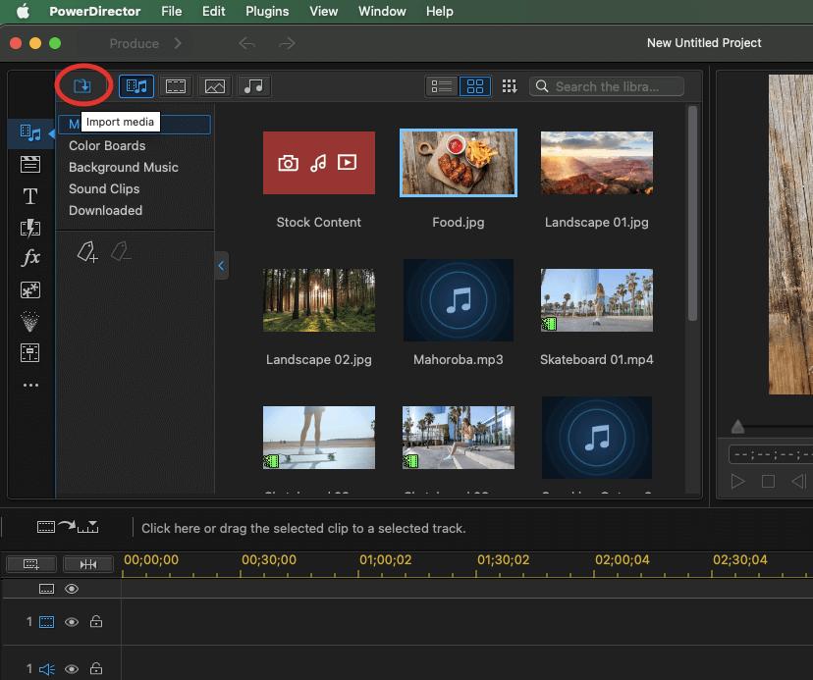Viewport: 813px width, 680px height.
Task: Click the Stock Content tile
Action: tap(318, 163)
